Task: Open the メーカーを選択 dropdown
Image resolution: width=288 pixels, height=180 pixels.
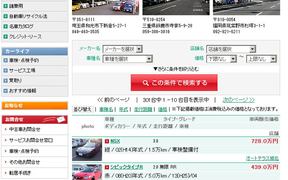Action: coord(123,49)
